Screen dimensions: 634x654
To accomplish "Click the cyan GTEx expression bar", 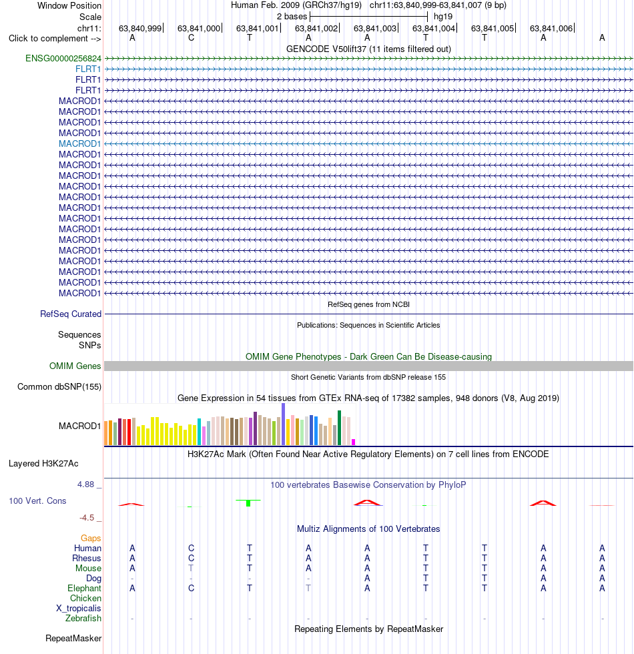I will (x=200, y=432).
